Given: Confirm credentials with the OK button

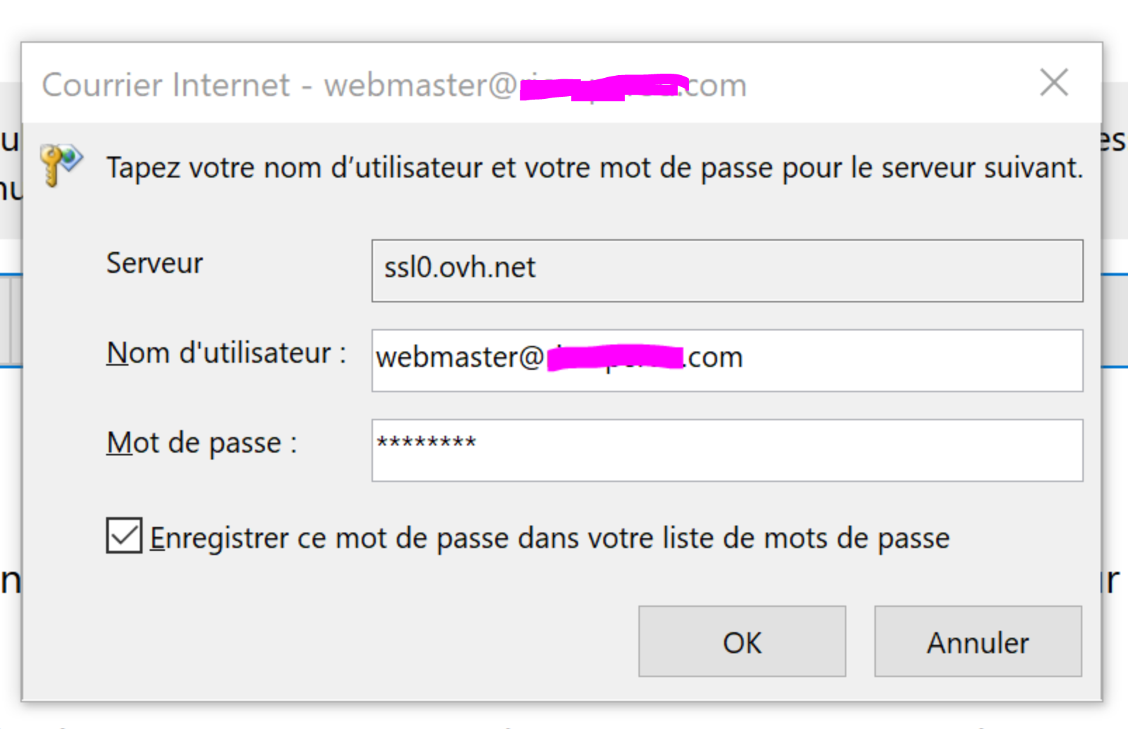Looking at the screenshot, I should pyautogui.click(x=742, y=641).
